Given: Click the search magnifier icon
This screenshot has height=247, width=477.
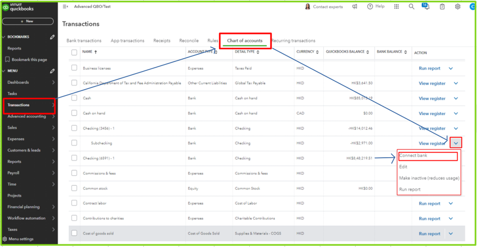Looking at the screenshot, I should pos(411,7).
